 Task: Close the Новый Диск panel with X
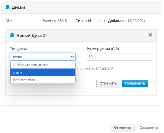pos(150,35)
